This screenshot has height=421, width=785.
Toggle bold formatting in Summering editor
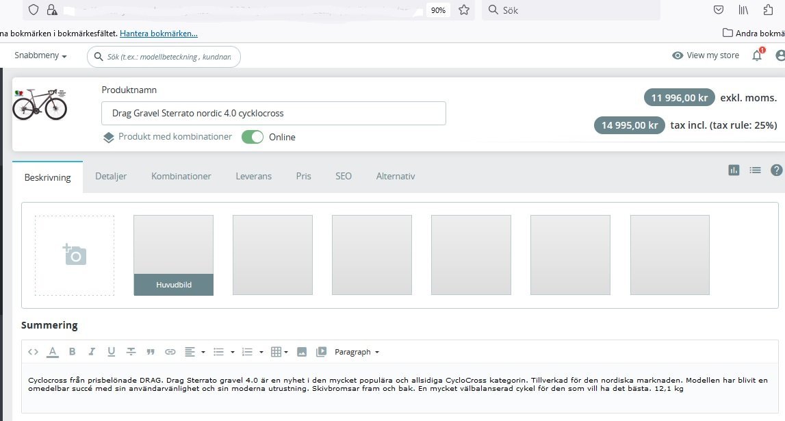[72, 352]
